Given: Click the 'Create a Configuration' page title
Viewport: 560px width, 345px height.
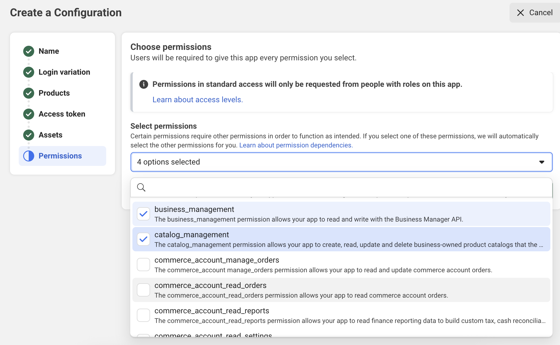Looking at the screenshot, I should (x=66, y=13).
